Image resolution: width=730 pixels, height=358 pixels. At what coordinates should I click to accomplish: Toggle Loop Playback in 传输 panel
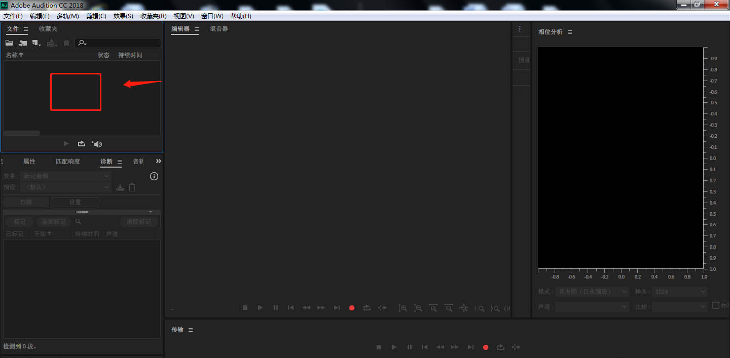pyautogui.click(x=501, y=347)
